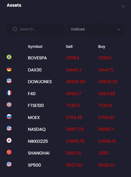The height and width of the screenshot is (177, 131).
Task: Select the NASDAQ symbol name
Action: point(37,129)
